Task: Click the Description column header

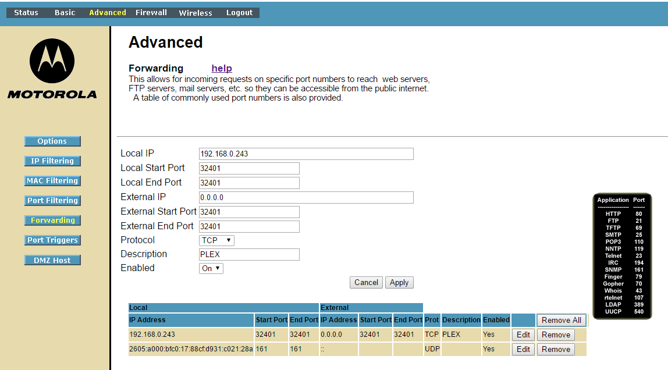Action: (x=461, y=320)
